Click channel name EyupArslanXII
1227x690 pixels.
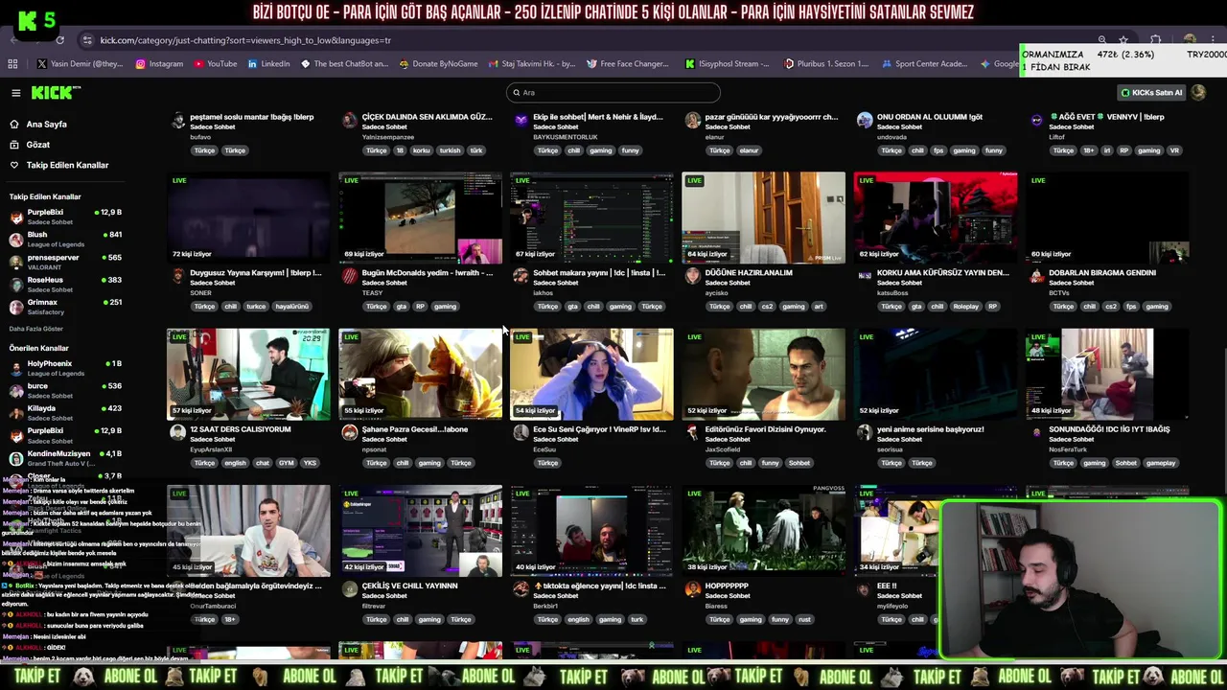(x=211, y=449)
